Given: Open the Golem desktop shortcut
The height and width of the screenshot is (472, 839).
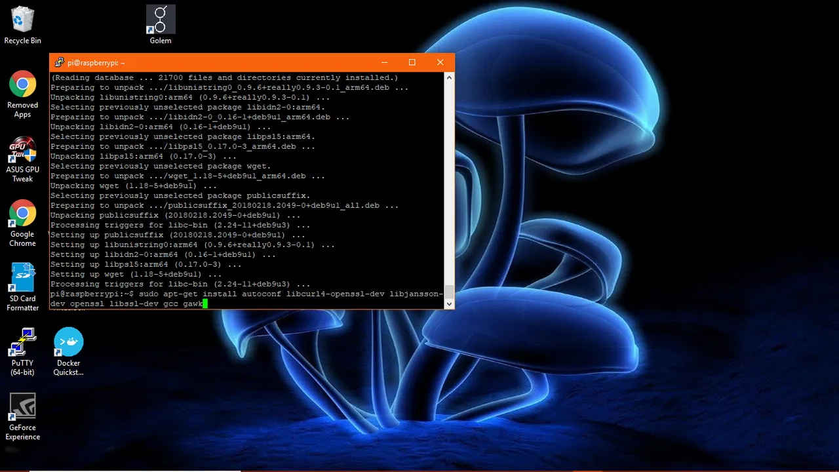Looking at the screenshot, I should pyautogui.click(x=161, y=25).
